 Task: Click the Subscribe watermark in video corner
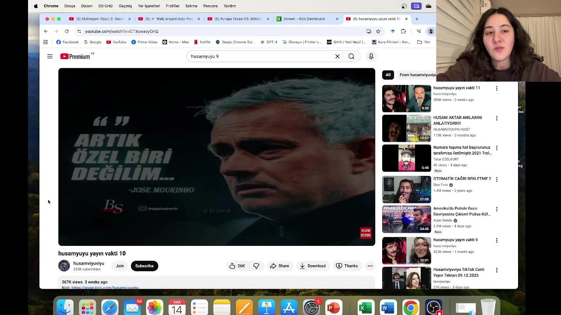point(366,233)
